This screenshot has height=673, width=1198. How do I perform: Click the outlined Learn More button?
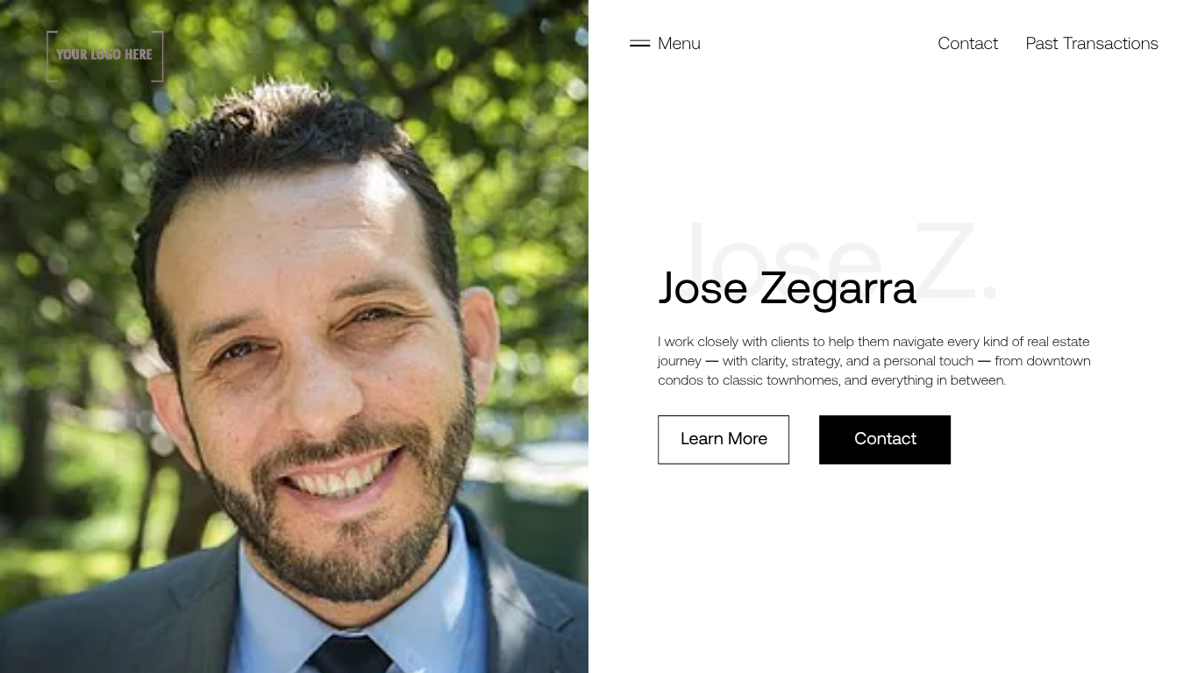pos(724,439)
